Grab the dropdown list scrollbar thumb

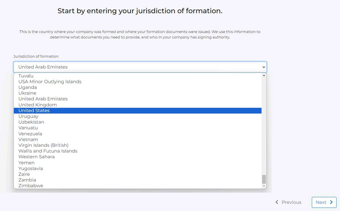264,179
